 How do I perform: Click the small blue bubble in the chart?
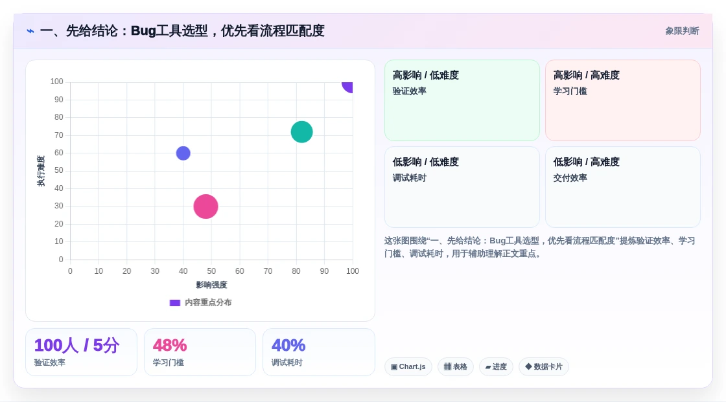click(183, 153)
